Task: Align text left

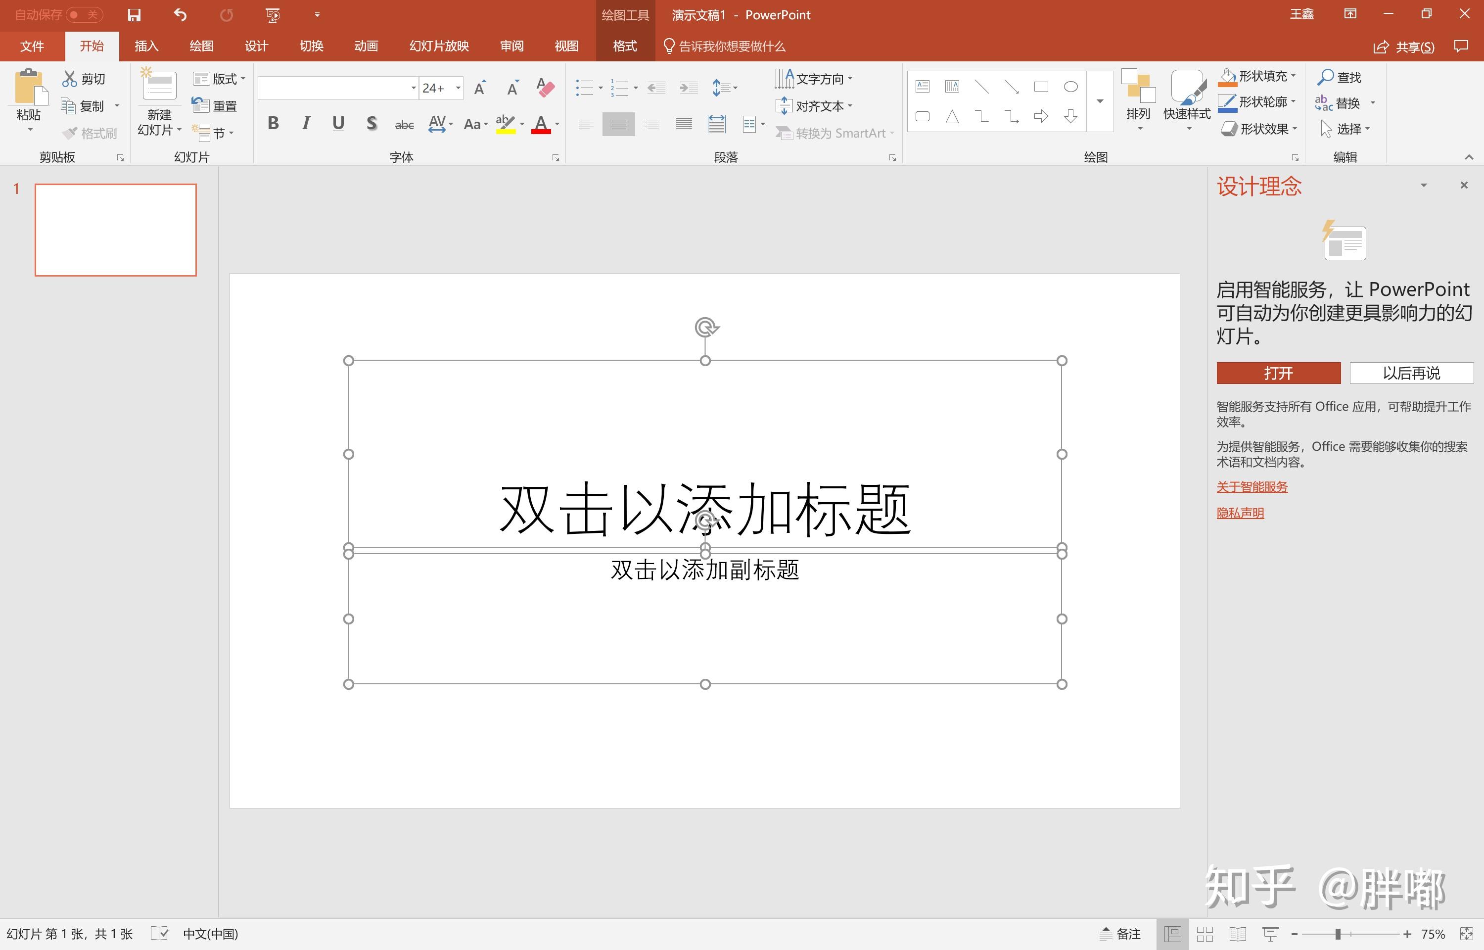Action: coord(586,124)
